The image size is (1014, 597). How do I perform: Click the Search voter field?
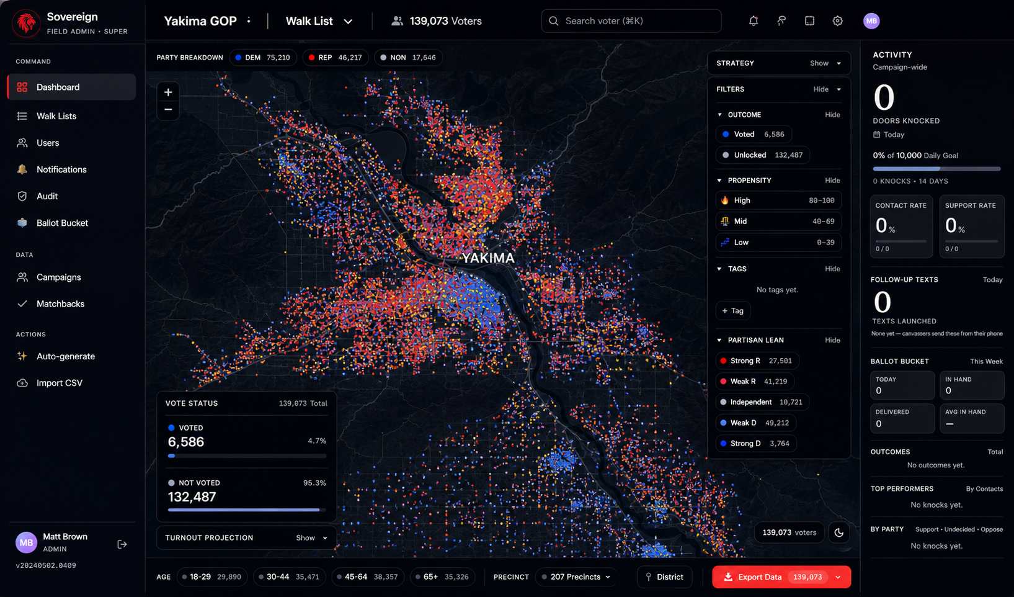(x=631, y=21)
